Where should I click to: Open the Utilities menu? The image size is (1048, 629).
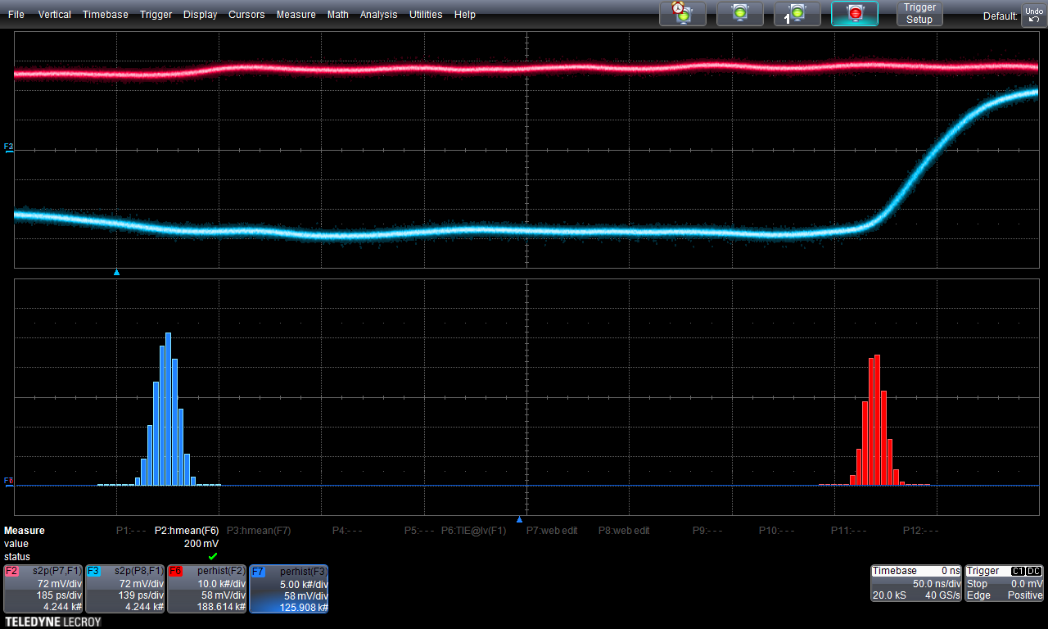(426, 15)
